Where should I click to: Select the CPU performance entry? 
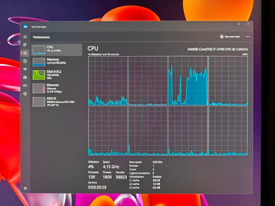pyautogui.click(x=56, y=50)
